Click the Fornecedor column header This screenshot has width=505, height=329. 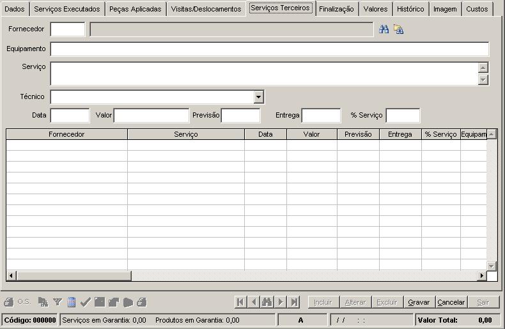tap(66, 134)
